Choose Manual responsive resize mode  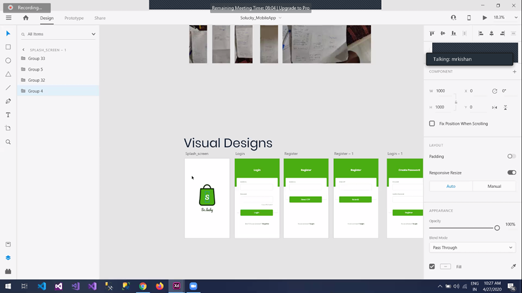(494, 186)
